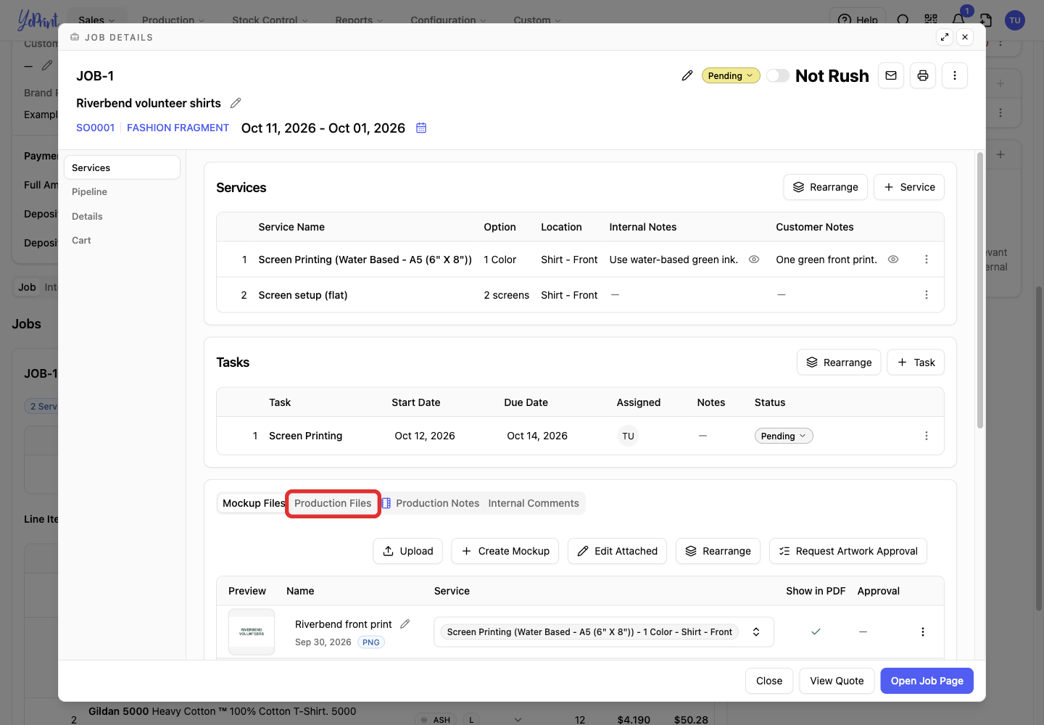Edit job JOB-1 with the pencil icon
The height and width of the screenshot is (725, 1044).
tap(687, 75)
